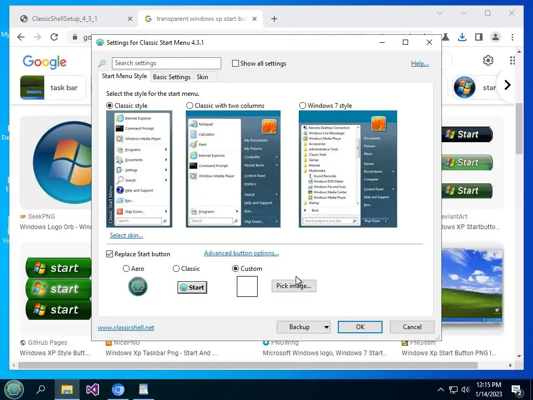Screen dimensions: 533x400
Task: Close the ClassicShellSetup_4_3_1 tab
Action: (130, 19)
